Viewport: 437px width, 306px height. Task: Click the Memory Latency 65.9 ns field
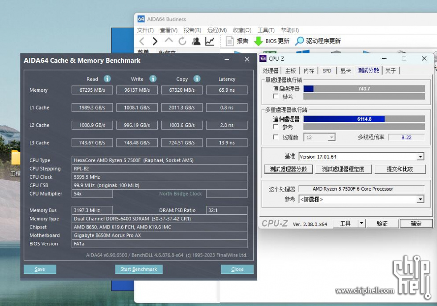point(227,90)
